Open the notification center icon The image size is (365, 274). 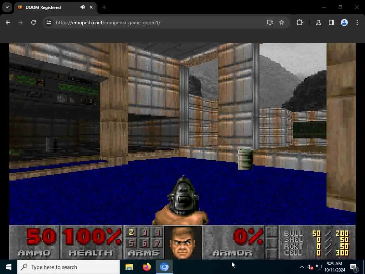coord(354,267)
